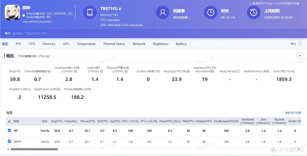Open help icon in table Jank column header

[269, 123]
